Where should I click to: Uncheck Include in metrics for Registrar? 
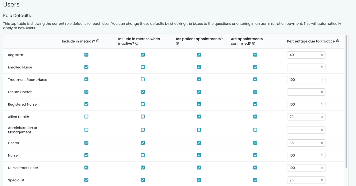(86, 55)
